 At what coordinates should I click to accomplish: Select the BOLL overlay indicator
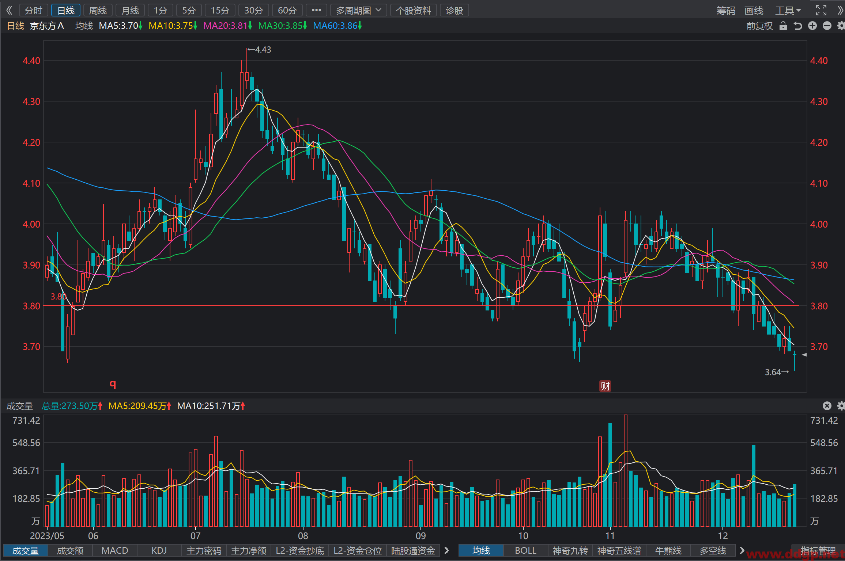(x=525, y=550)
